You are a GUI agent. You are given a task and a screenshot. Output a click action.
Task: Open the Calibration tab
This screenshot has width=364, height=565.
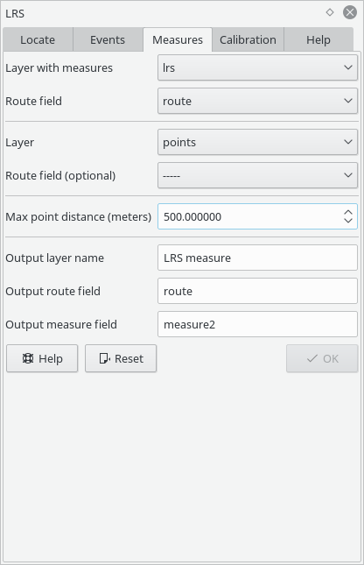click(x=248, y=39)
